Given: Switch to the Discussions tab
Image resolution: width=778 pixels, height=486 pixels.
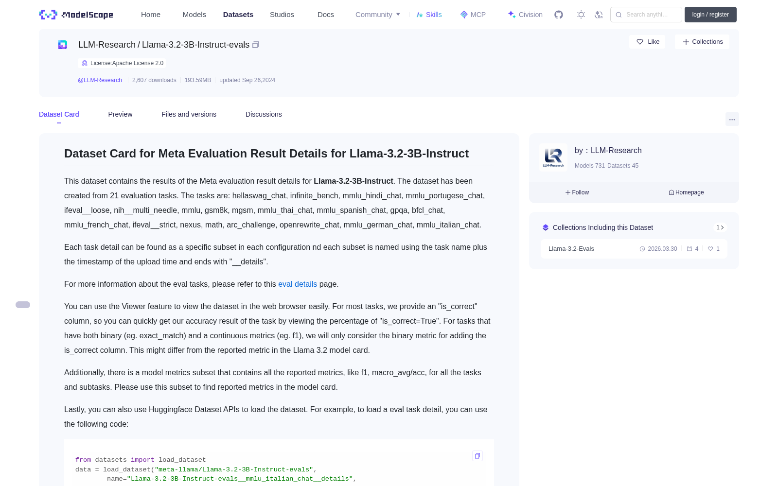Looking at the screenshot, I should click(x=264, y=114).
